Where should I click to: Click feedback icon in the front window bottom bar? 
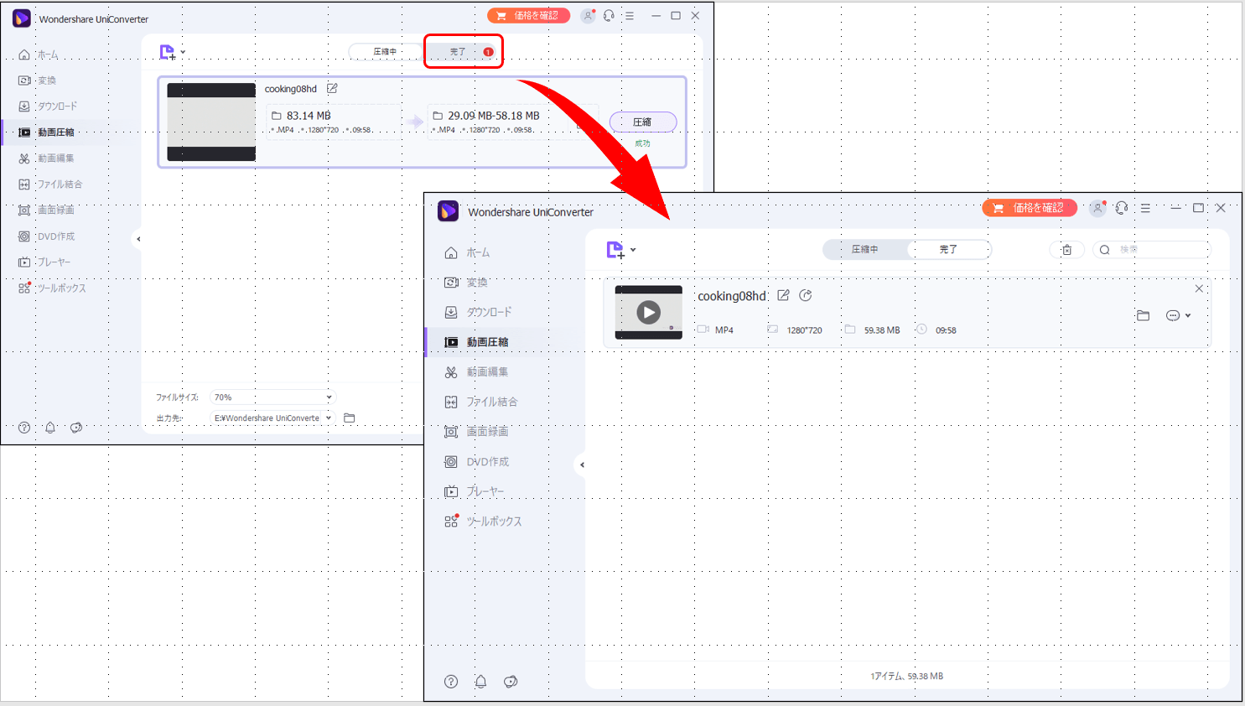(511, 682)
